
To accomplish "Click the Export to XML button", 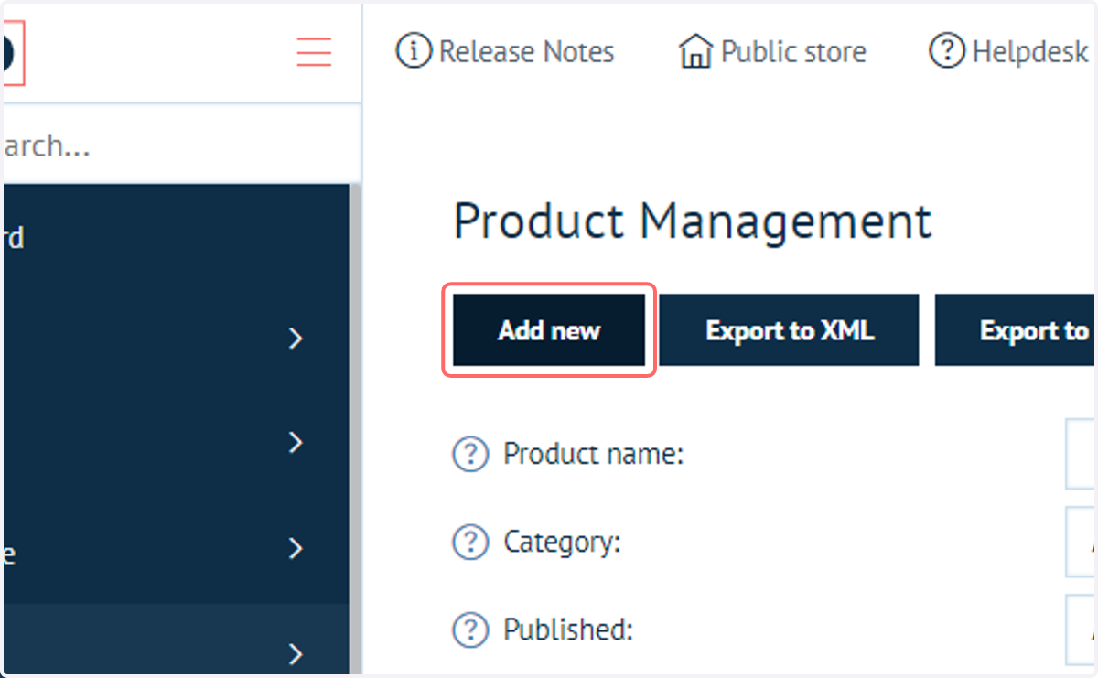I will [x=790, y=330].
